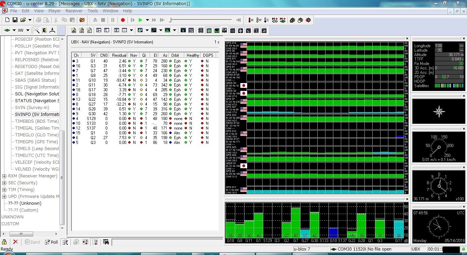Expand the UPD (Firmware Update) node

pyautogui.click(x=4, y=197)
